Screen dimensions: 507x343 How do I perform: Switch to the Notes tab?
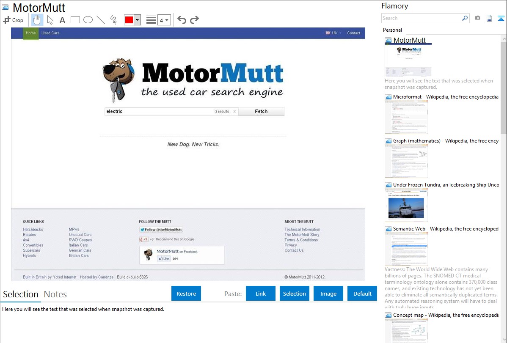tap(55, 294)
